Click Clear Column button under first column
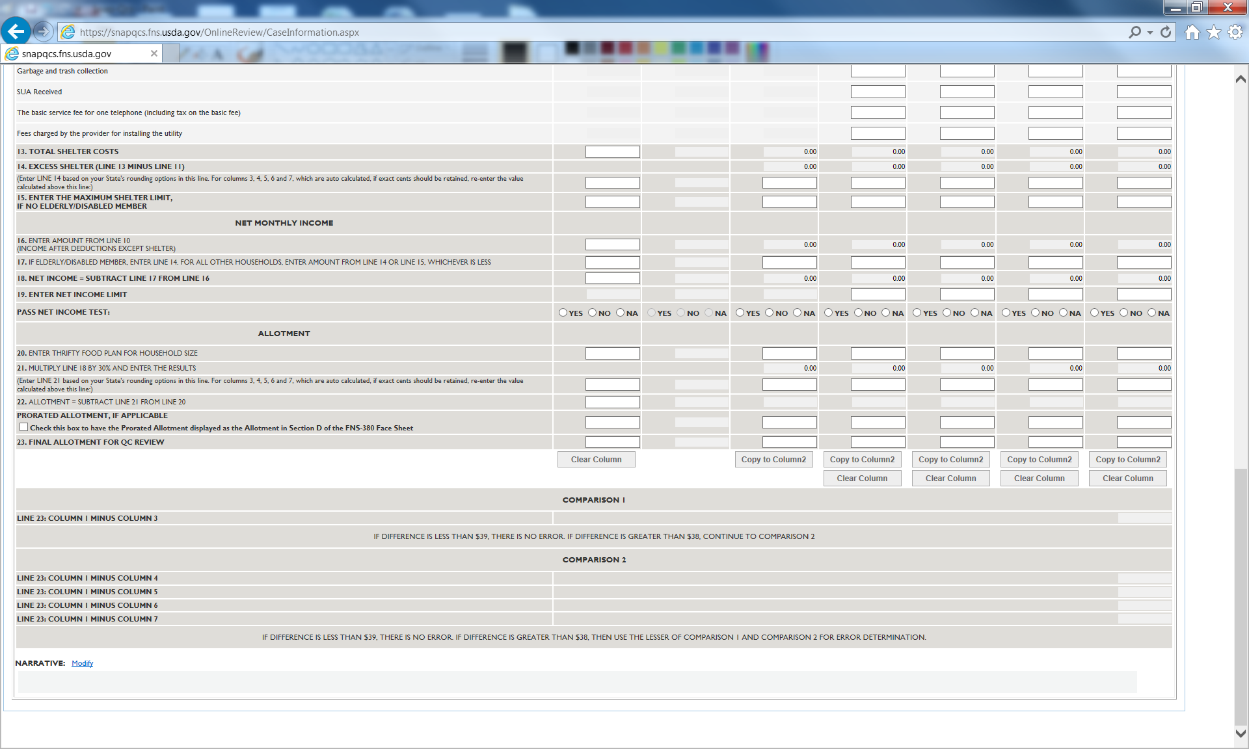This screenshot has width=1249, height=749. click(596, 459)
